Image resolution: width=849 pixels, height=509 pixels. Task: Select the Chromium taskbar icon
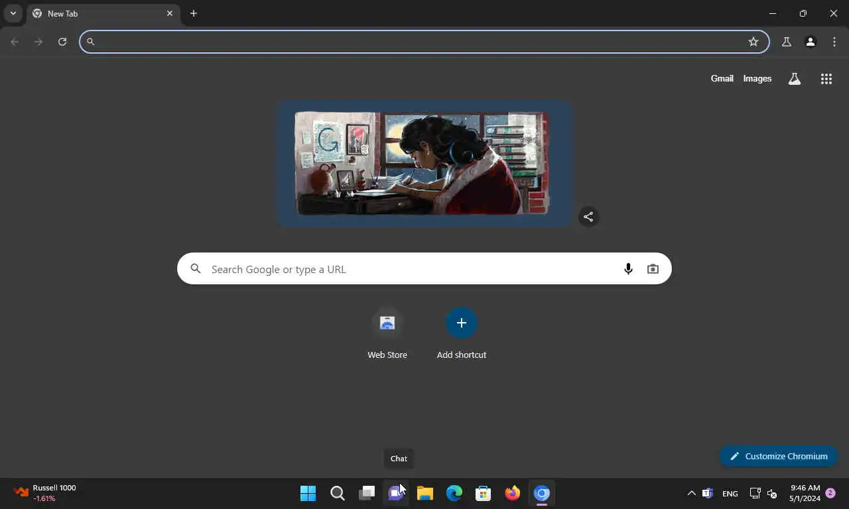tap(542, 493)
